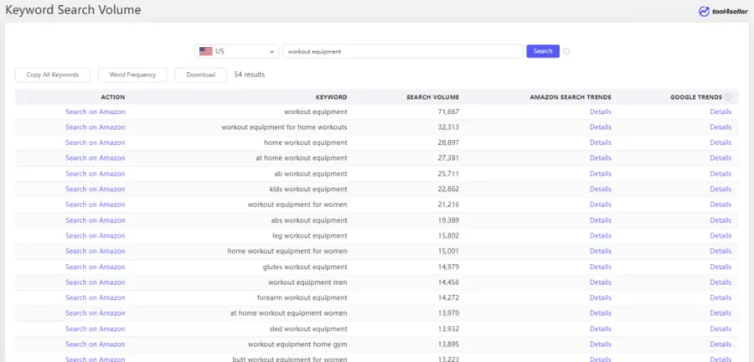Search on Amazon for workout equipment row
The height and width of the screenshot is (362, 754).
[96, 111]
